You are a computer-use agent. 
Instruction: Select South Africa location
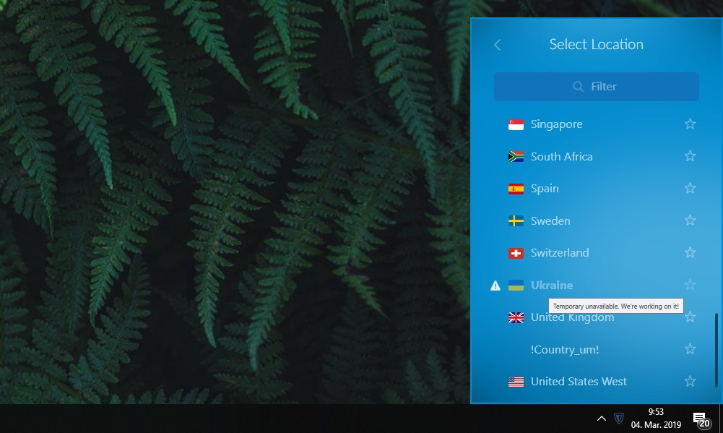[562, 156]
